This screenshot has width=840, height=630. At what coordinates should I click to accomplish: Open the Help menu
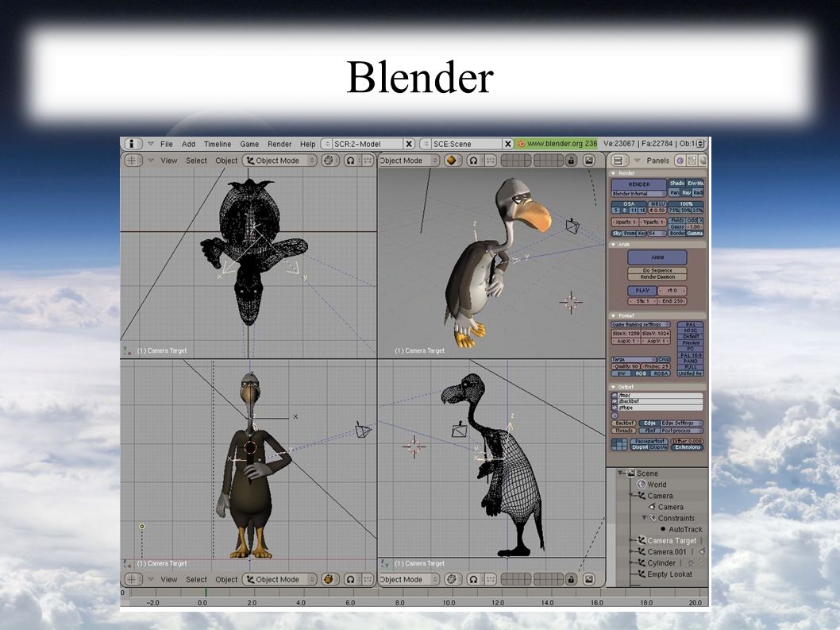(x=307, y=144)
